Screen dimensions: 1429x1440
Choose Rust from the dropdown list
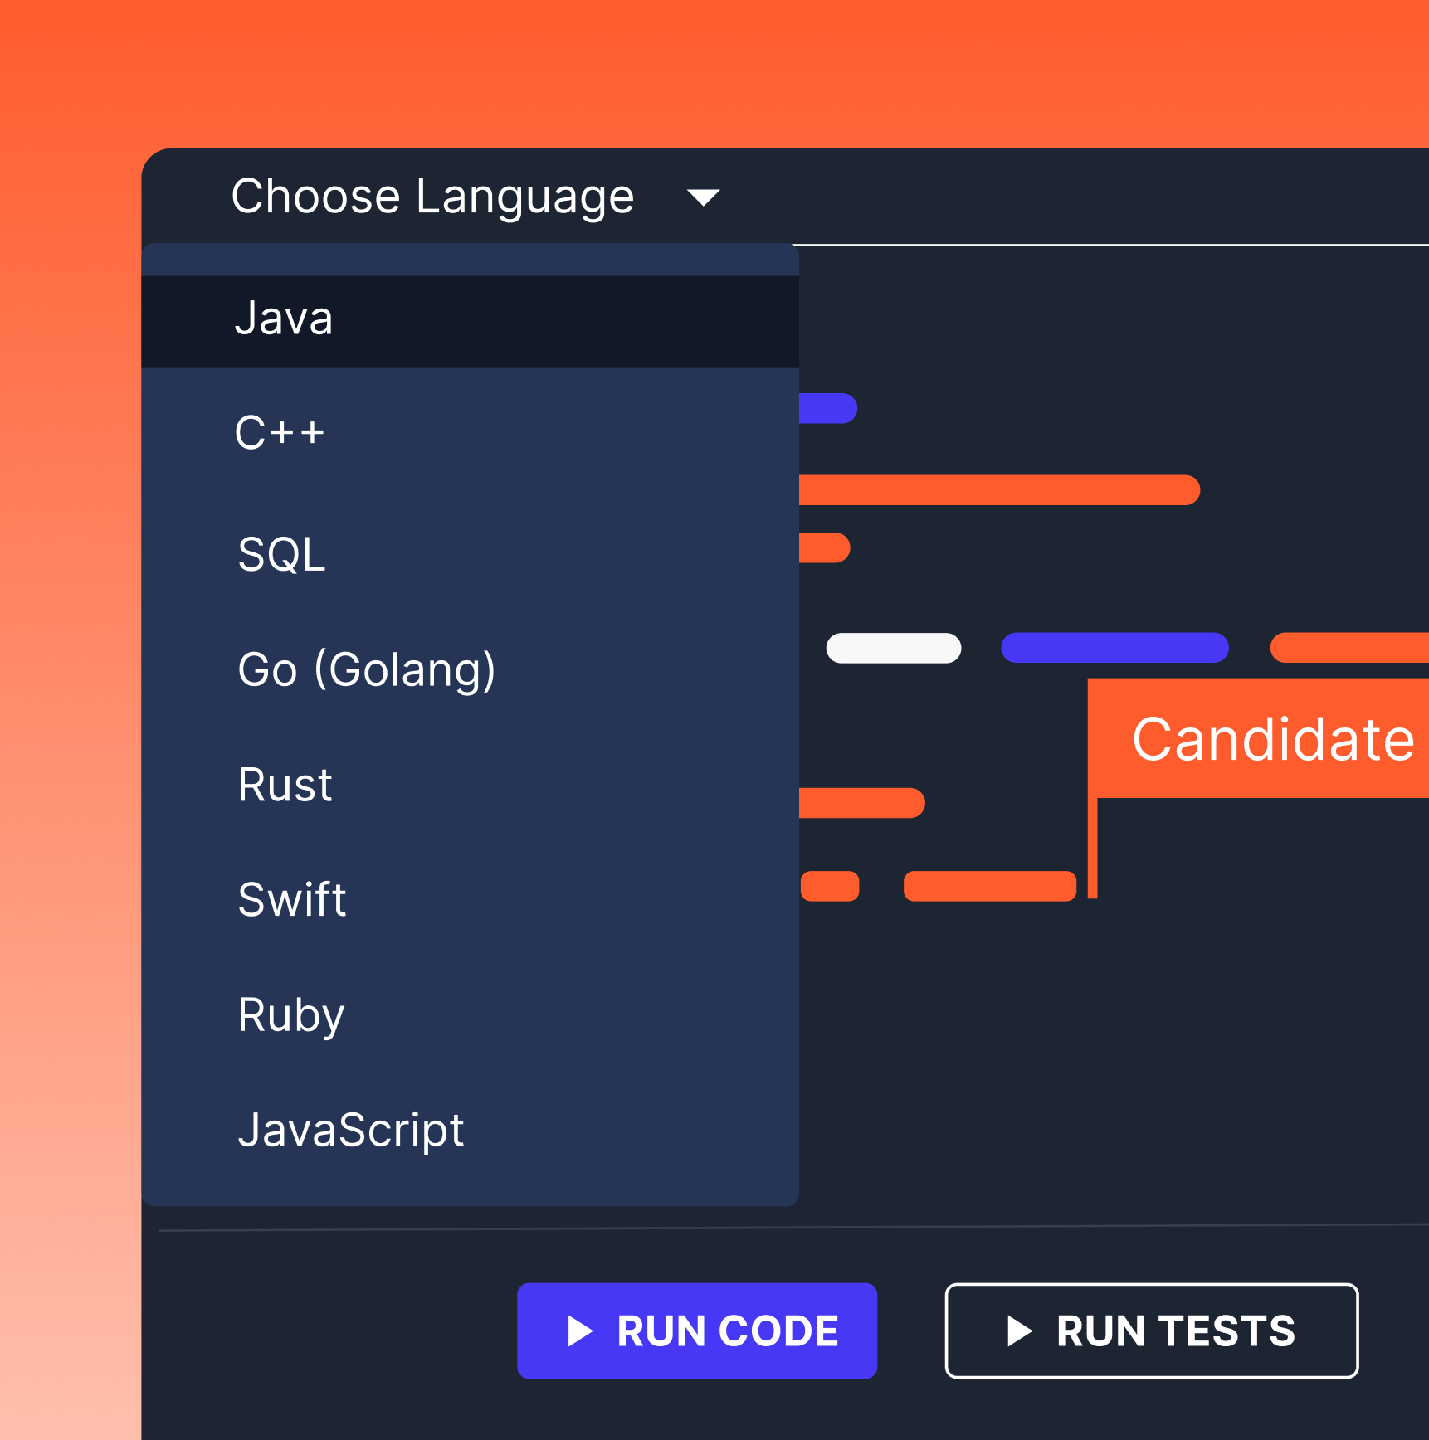(285, 785)
